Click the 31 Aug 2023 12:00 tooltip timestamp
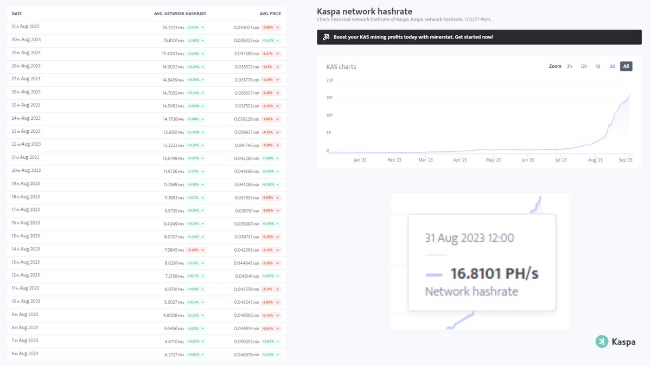Viewport: 651px width, 366px height. (469, 238)
